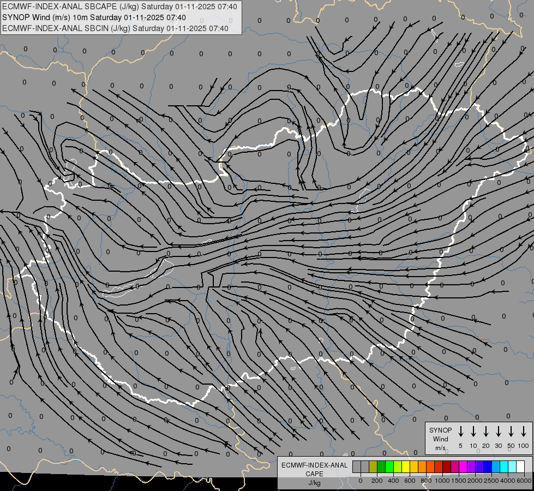
Task: Click the 2500 tick on CAPE scale
Action: pos(491,481)
